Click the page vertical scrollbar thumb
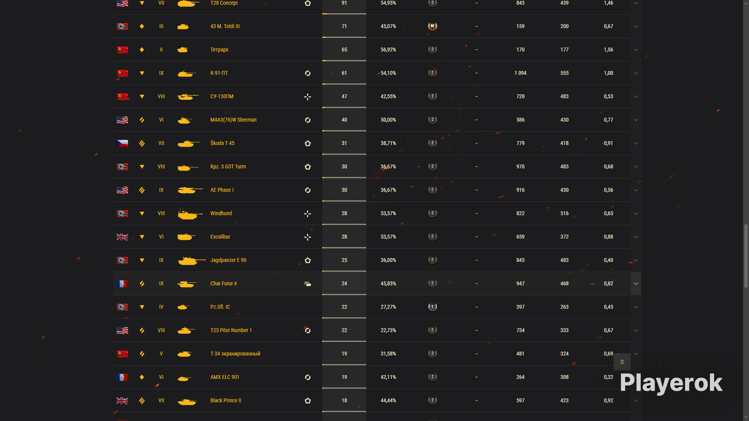 point(746,256)
